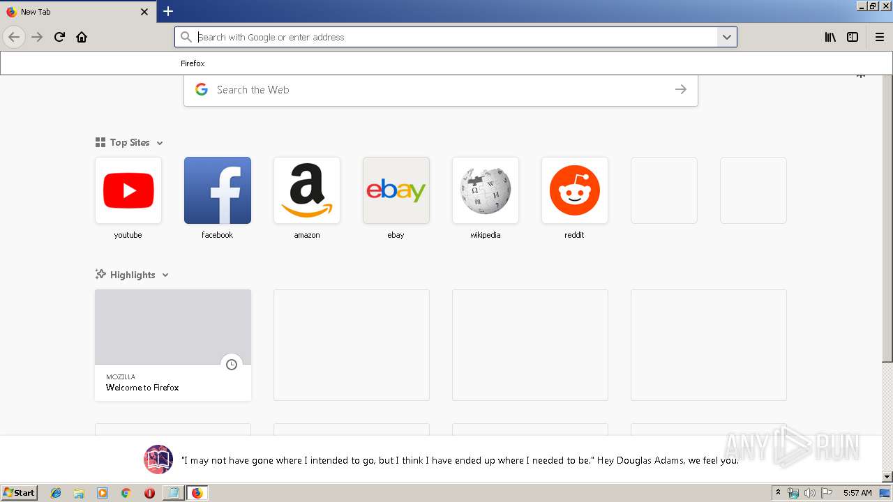Open a new tab with plus icon
The image size is (893, 502).
(x=168, y=11)
